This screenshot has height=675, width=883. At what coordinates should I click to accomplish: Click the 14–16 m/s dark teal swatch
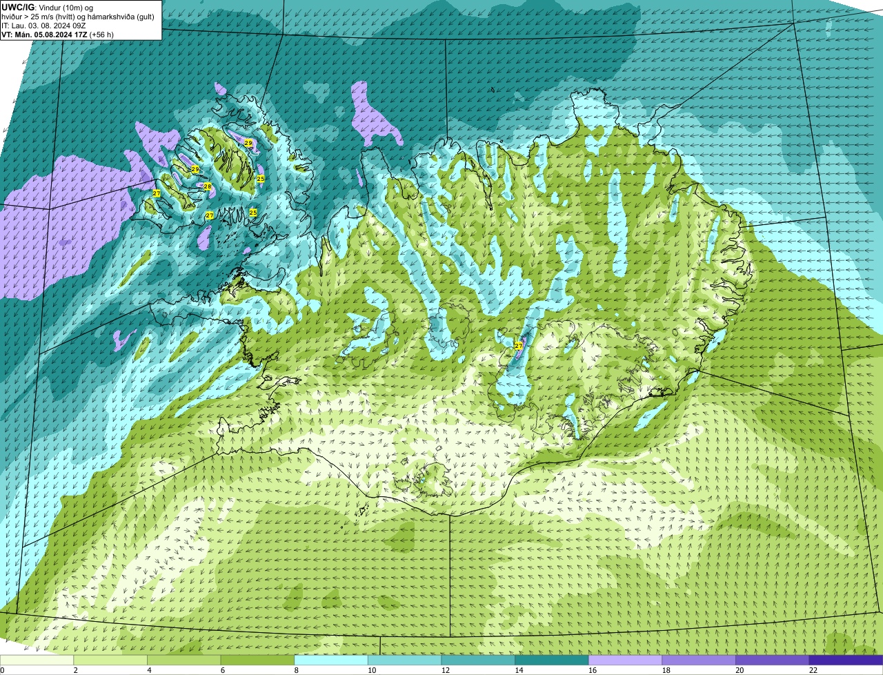coord(552,660)
